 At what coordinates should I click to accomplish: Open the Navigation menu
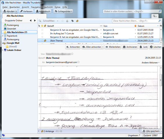tap(36, 7)
